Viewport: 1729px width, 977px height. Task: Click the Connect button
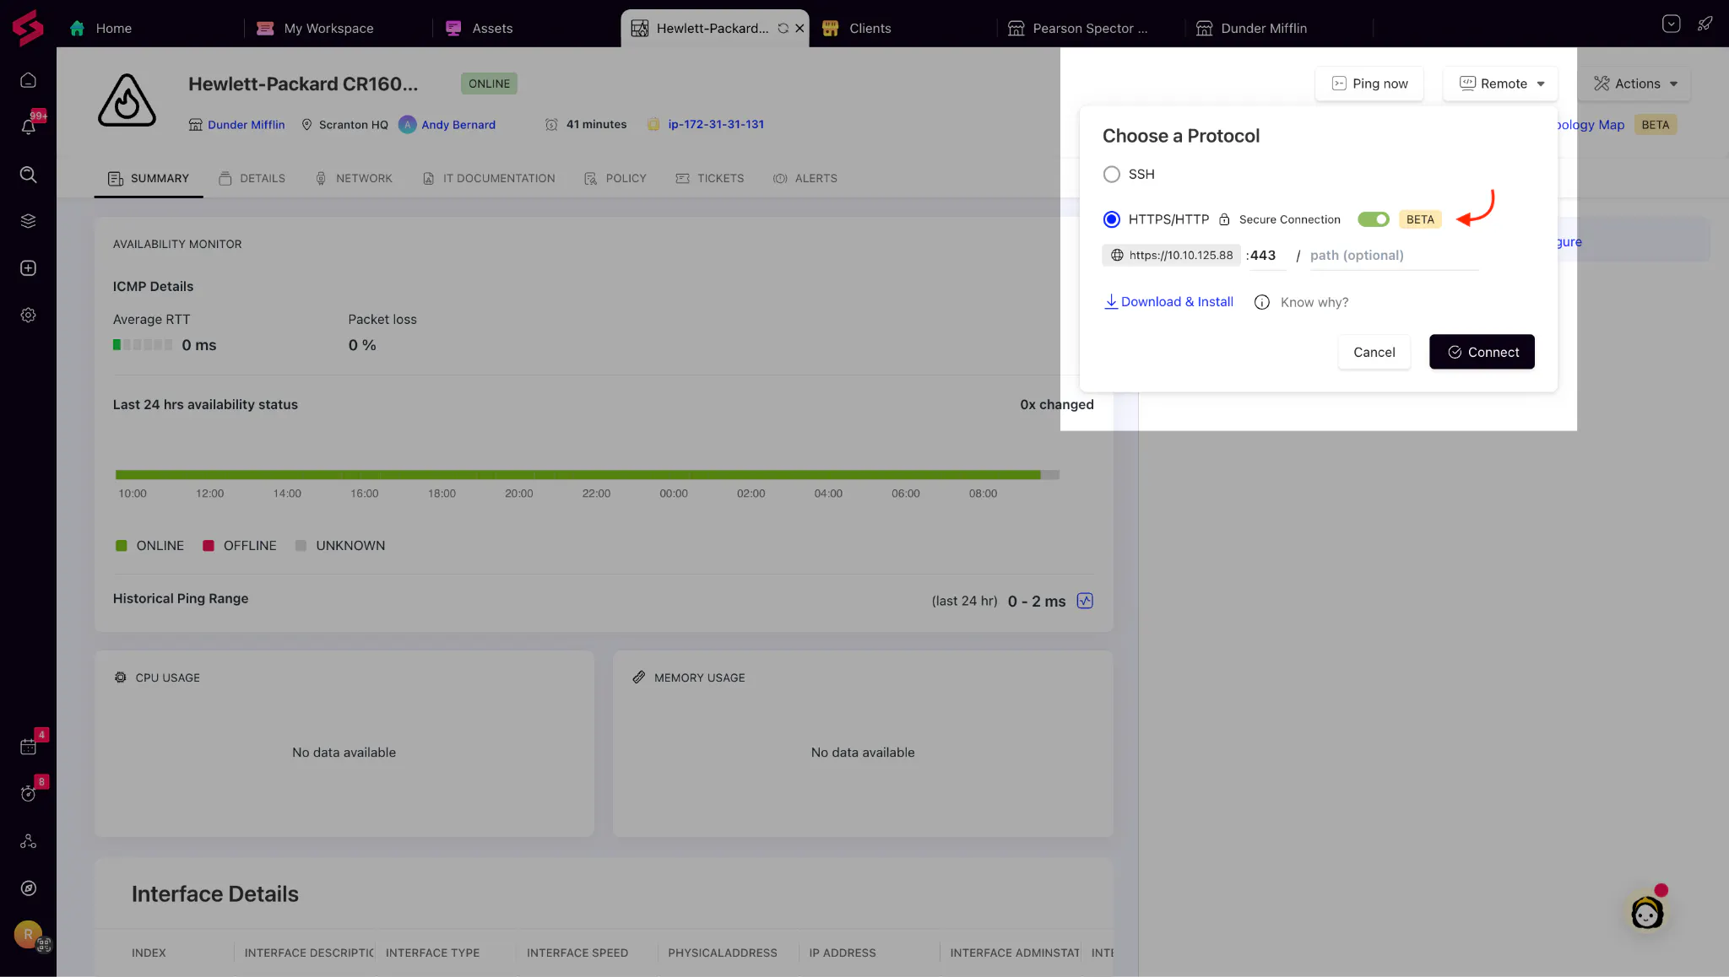1482,352
